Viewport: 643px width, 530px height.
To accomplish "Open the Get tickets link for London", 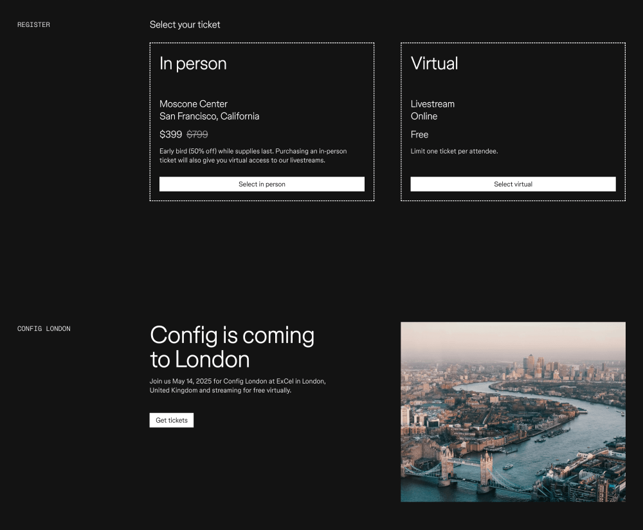I will [x=172, y=420].
